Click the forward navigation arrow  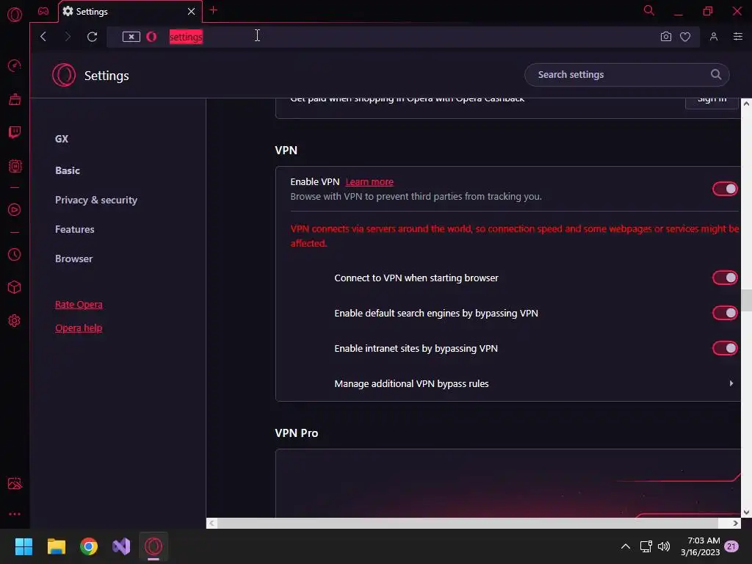click(68, 37)
